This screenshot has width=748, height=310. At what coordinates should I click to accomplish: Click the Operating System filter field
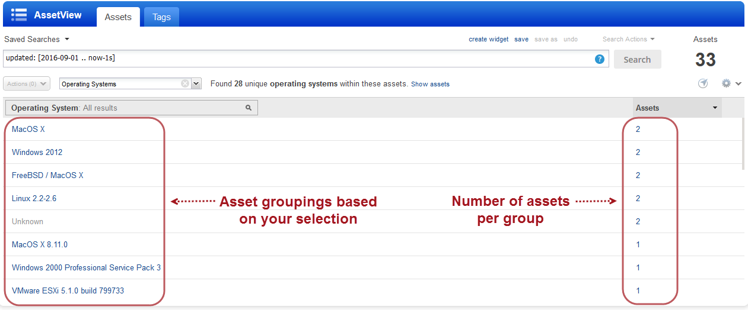click(132, 108)
